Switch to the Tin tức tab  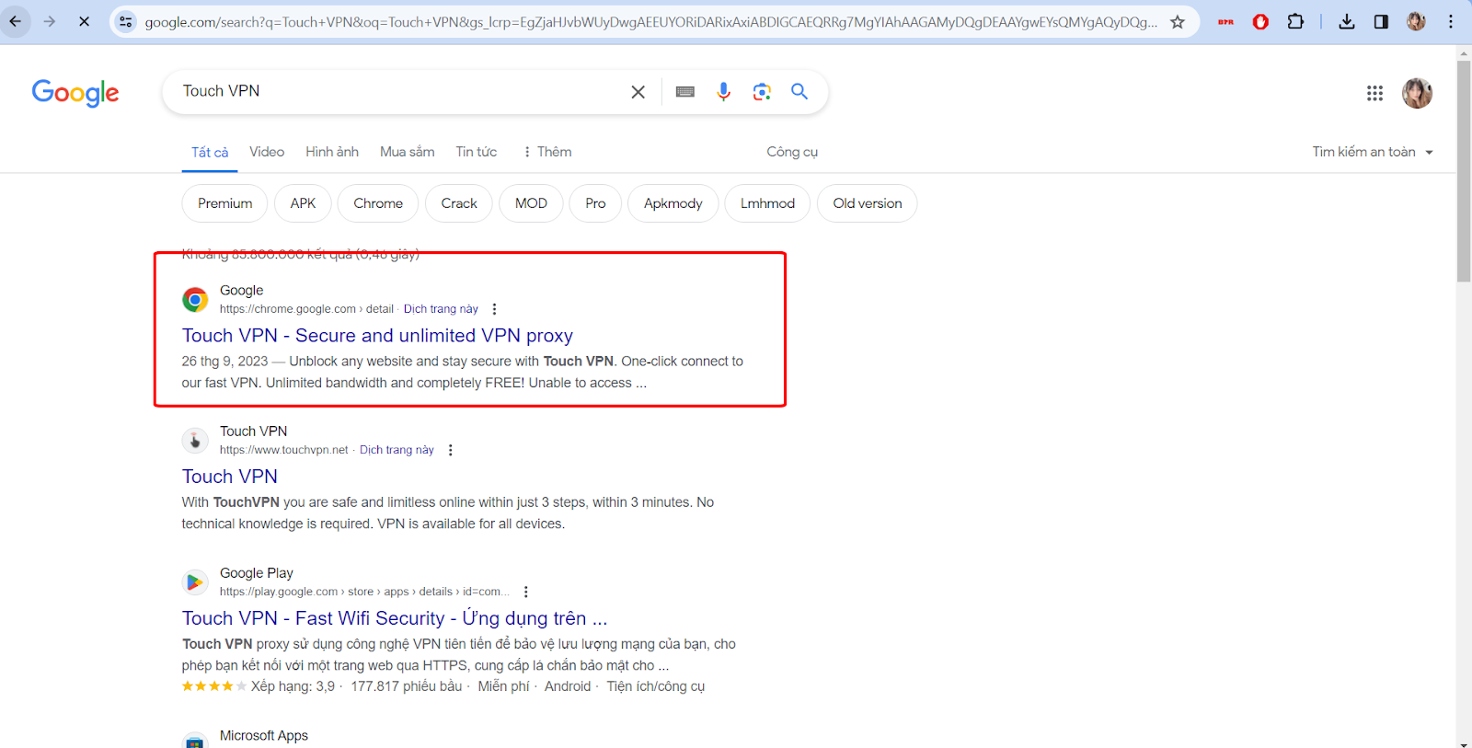[x=477, y=152]
